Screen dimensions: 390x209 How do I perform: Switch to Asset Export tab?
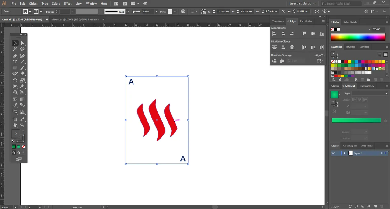point(349,146)
